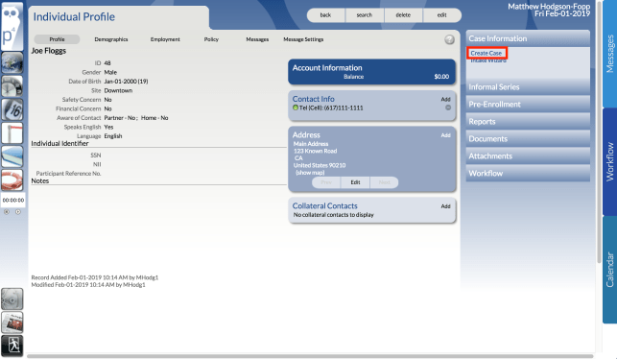617x359 pixels.
Task: Expand the Pre-Enrollment panel
Action: point(528,105)
